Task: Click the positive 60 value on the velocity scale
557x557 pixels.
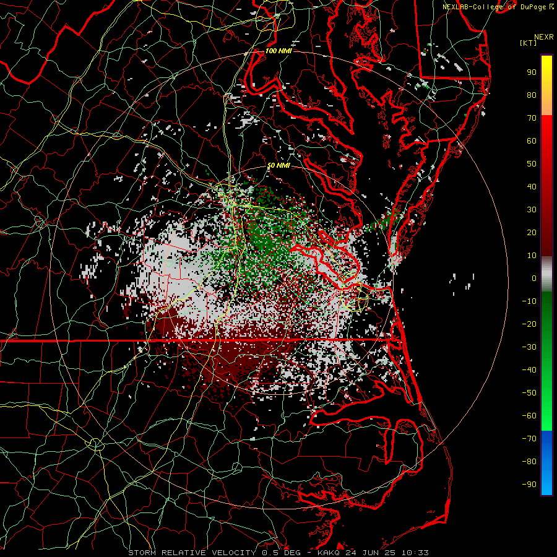Action: coord(532,140)
